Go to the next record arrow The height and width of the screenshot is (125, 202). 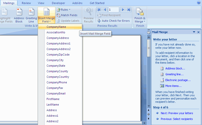pos(123,10)
